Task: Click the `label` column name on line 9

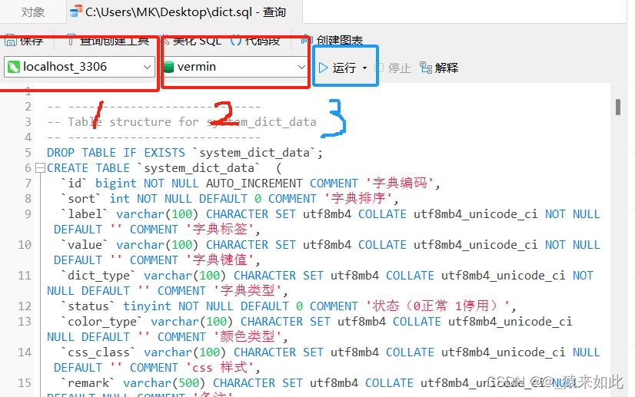Action: click(85, 214)
